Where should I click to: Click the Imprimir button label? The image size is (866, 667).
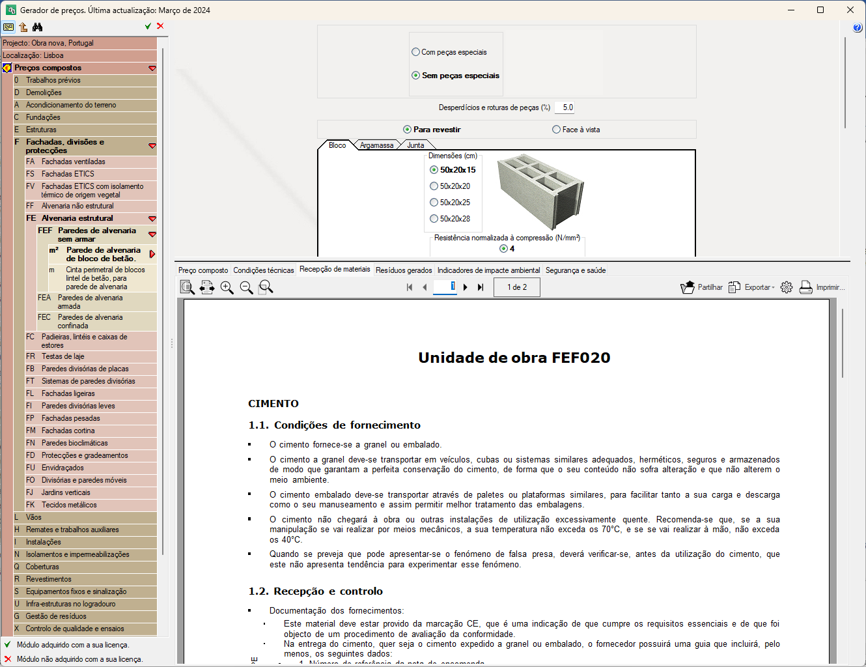tap(831, 287)
